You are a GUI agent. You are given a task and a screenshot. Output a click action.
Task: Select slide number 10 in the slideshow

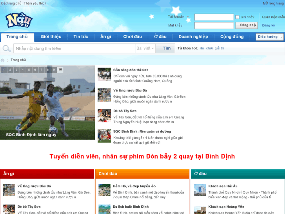pos(60,70)
